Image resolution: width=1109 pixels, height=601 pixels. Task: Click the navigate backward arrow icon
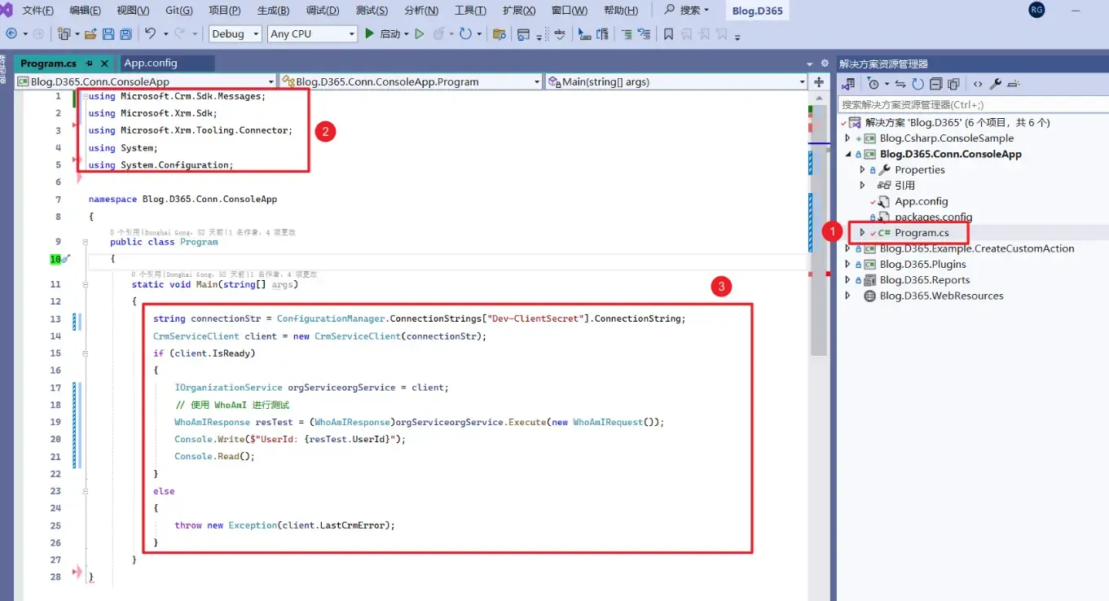11,34
